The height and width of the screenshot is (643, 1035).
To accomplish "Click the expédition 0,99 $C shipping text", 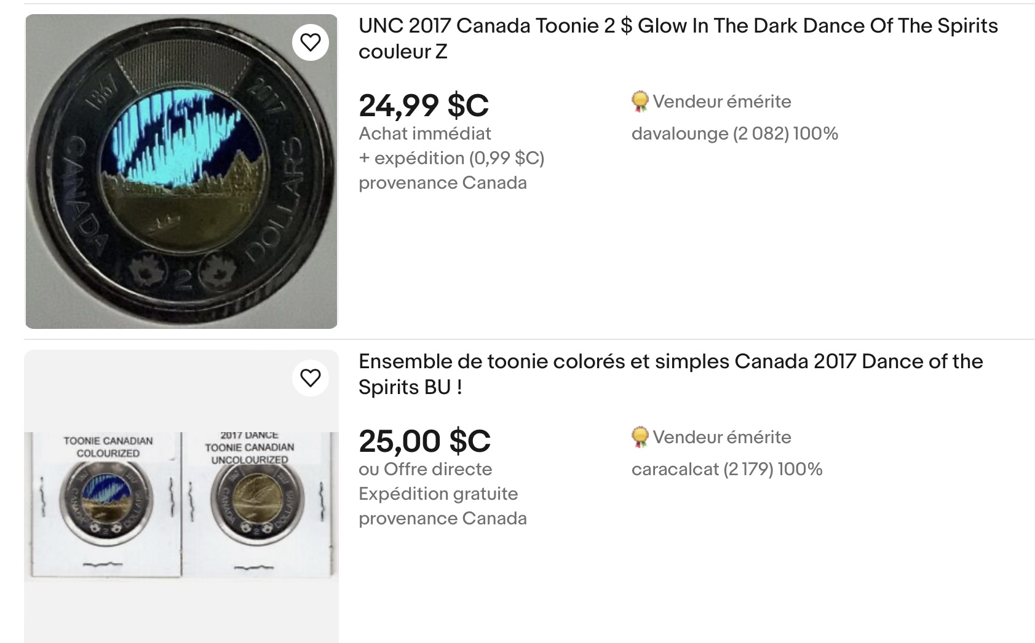I will pos(452,159).
